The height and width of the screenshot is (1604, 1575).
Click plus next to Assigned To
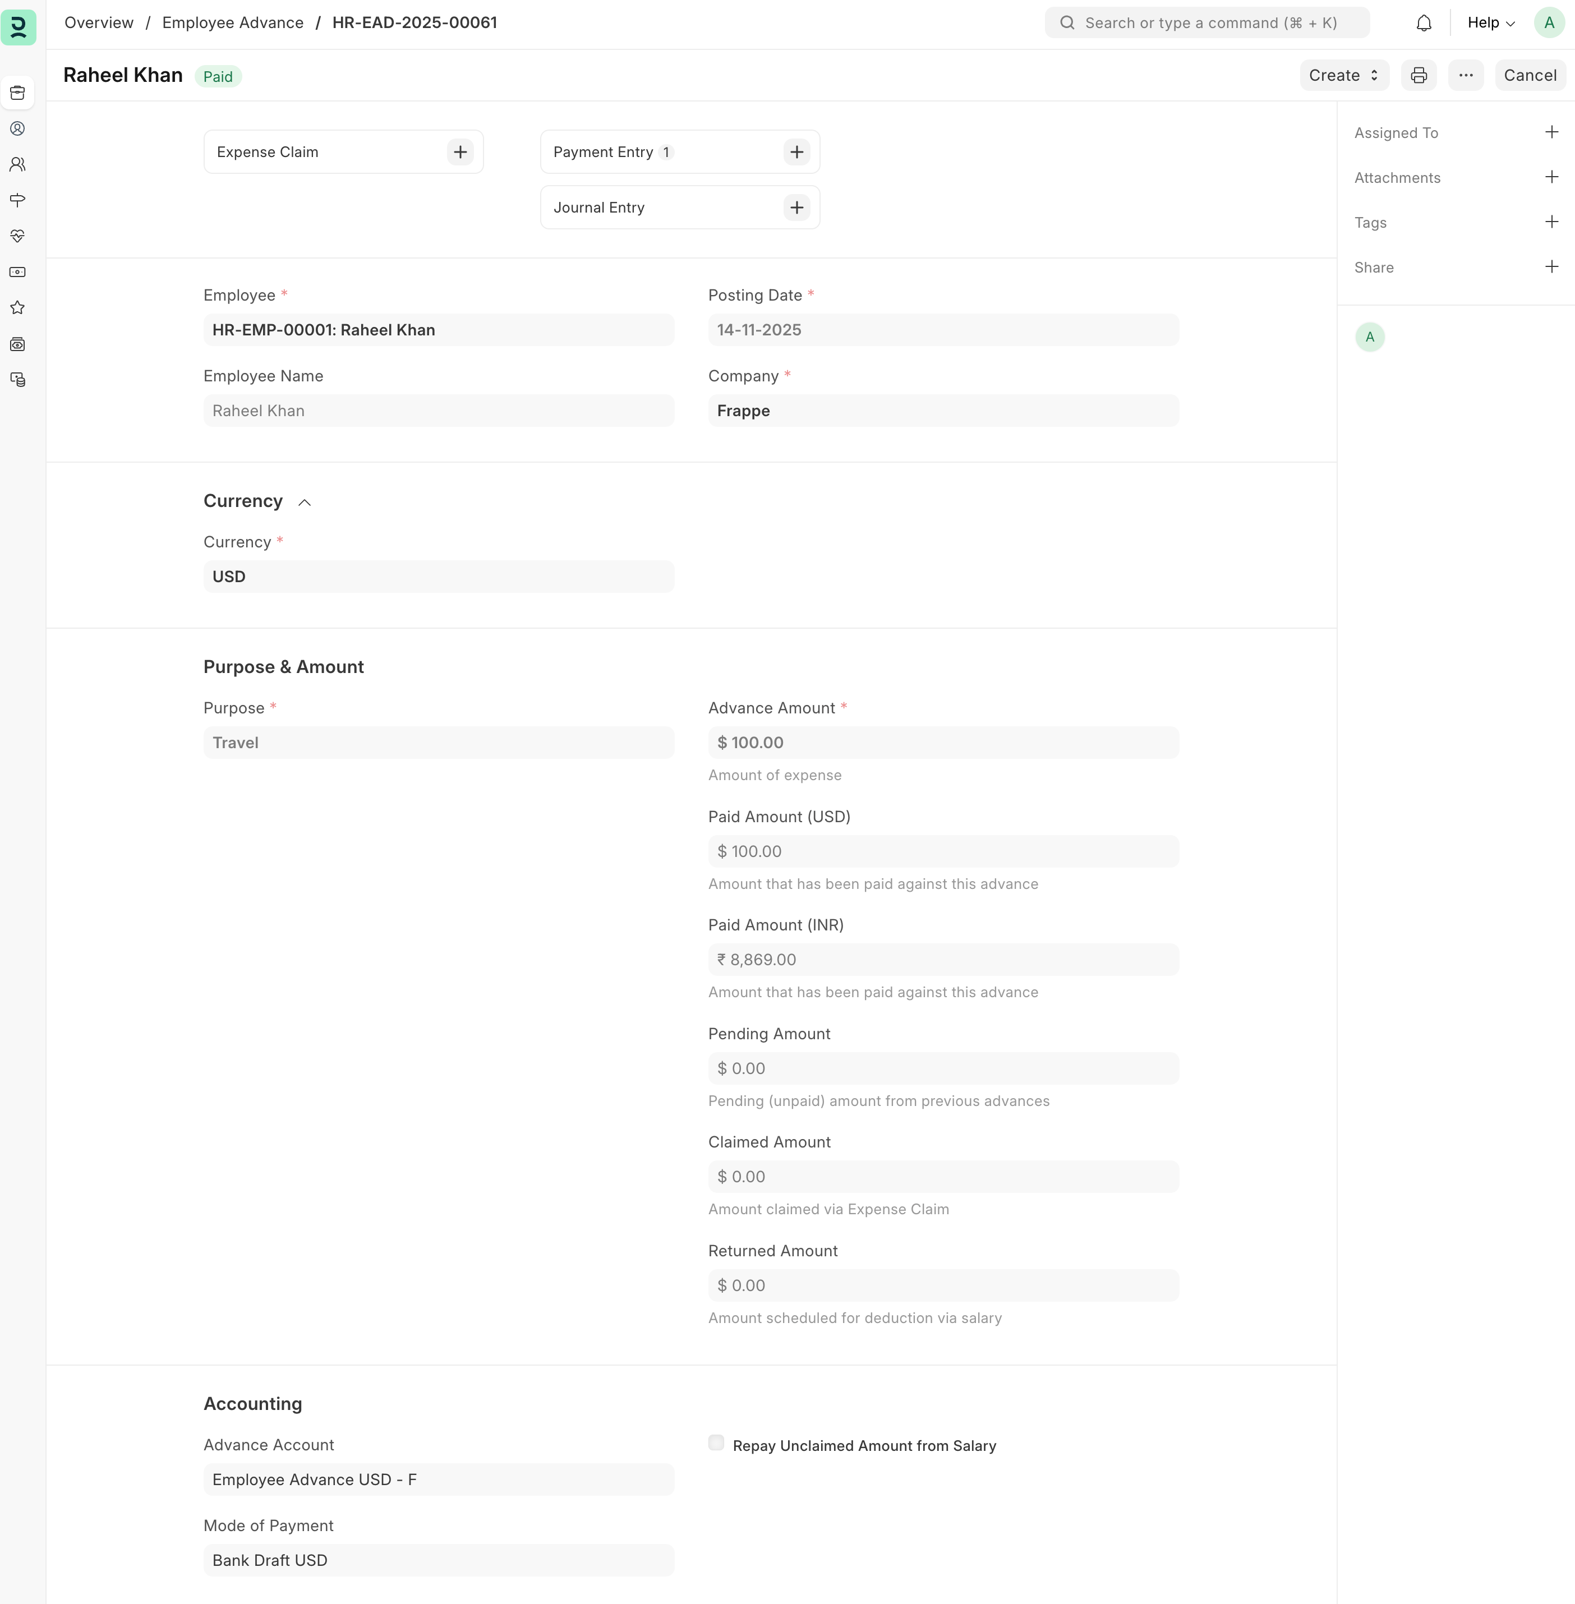click(1551, 132)
